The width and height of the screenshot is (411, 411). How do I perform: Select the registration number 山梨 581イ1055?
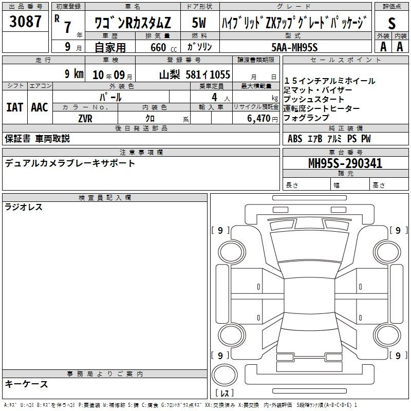tap(194, 74)
